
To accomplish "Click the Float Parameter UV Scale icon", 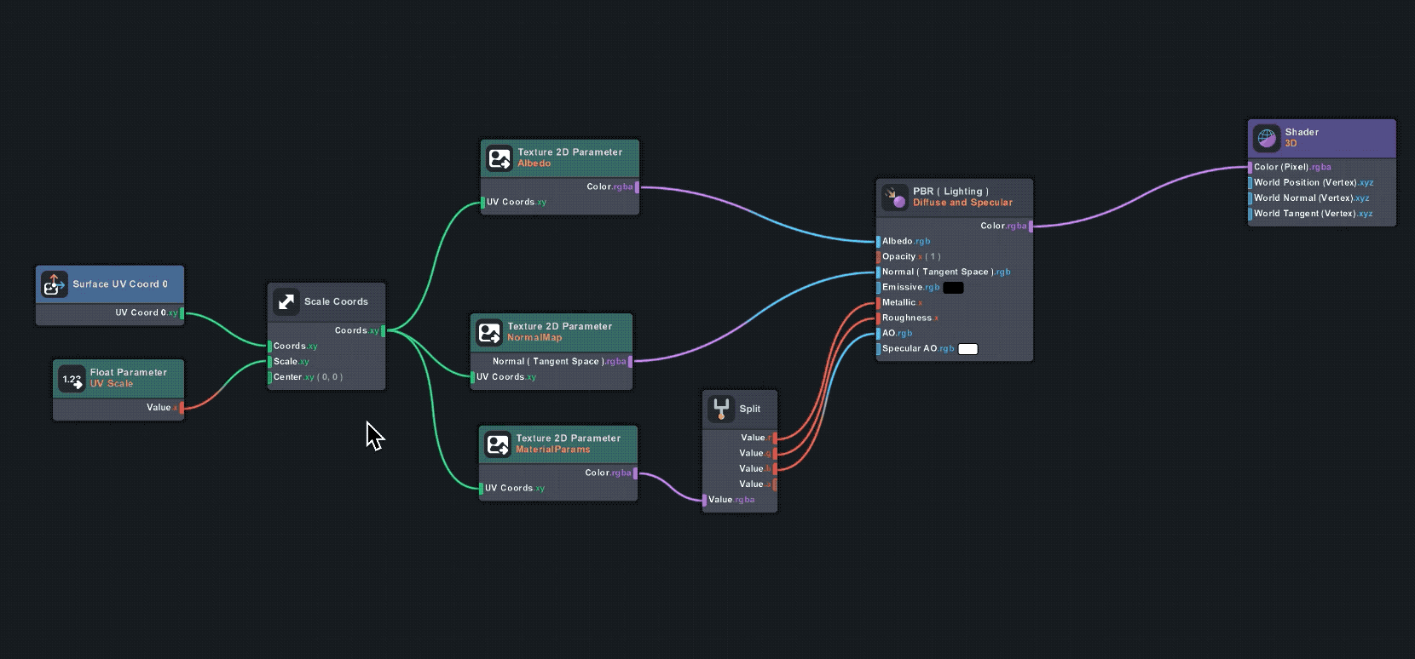I will [72, 379].
